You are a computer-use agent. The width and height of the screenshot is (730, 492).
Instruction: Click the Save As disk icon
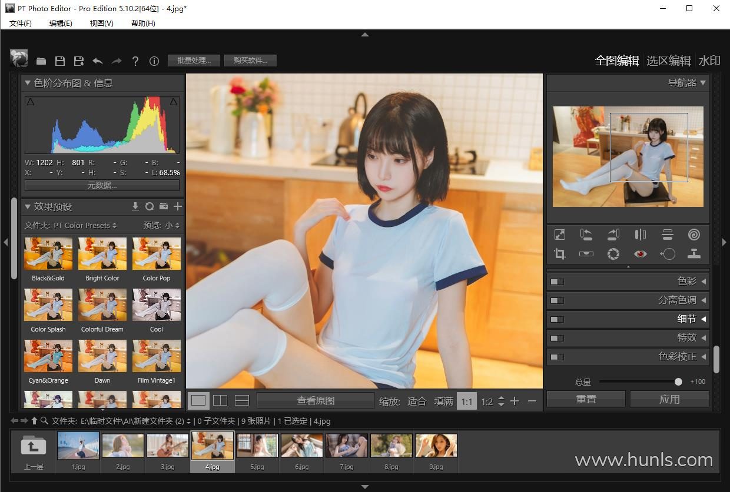coord(79,61)
